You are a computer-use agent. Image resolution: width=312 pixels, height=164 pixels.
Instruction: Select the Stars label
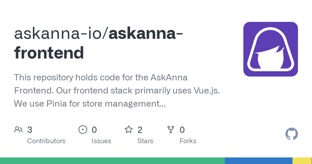(145, 141)
